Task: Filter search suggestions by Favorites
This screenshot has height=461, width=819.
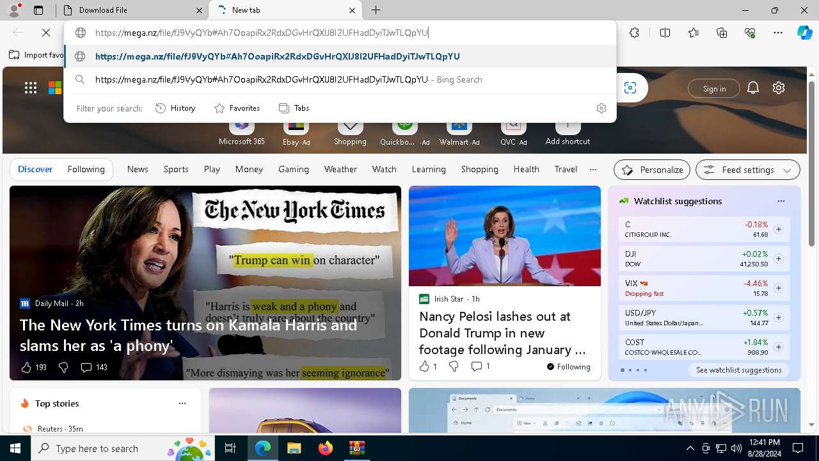Action: [x=237, y=108]
